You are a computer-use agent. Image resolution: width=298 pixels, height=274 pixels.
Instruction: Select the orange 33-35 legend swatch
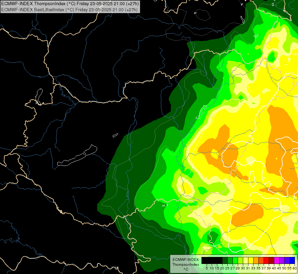[x=256, y=260]
